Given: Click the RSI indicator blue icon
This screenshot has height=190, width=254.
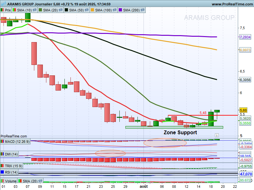Looking at the screenshot, I should pos(2,172).
